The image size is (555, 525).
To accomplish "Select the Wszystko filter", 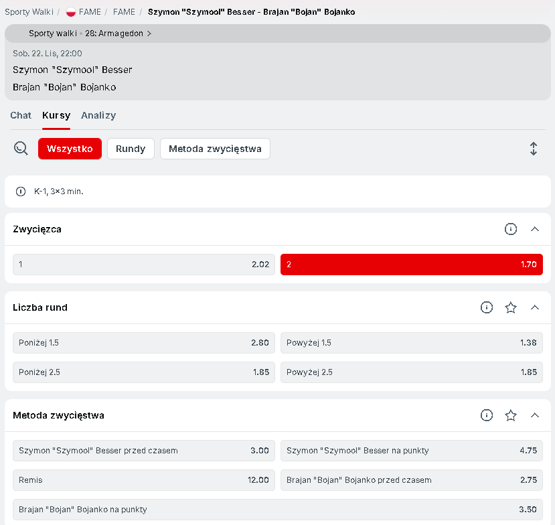I will click(x=70, y=149).
